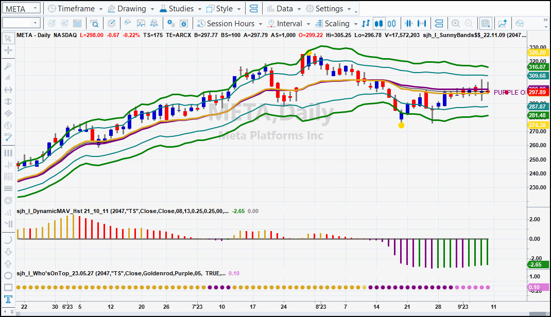
Task: Open the gear window properties icon
Action: click(x=183, y=24)
